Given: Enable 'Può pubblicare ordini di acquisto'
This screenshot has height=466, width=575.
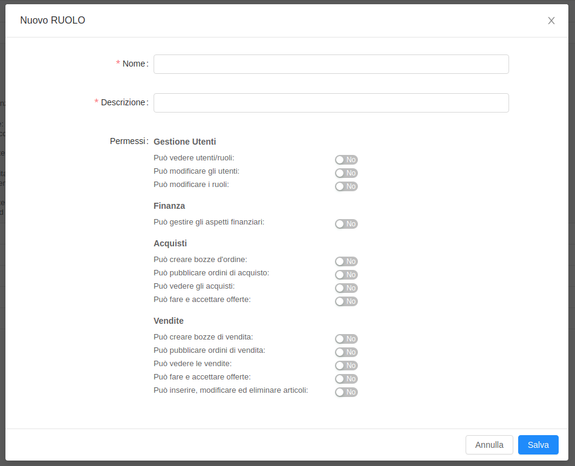Looking at the screenshot, I should click(x=346, y=275).
